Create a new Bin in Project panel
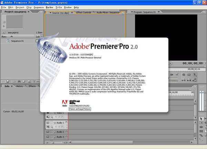207x149 pixels. 24,81
